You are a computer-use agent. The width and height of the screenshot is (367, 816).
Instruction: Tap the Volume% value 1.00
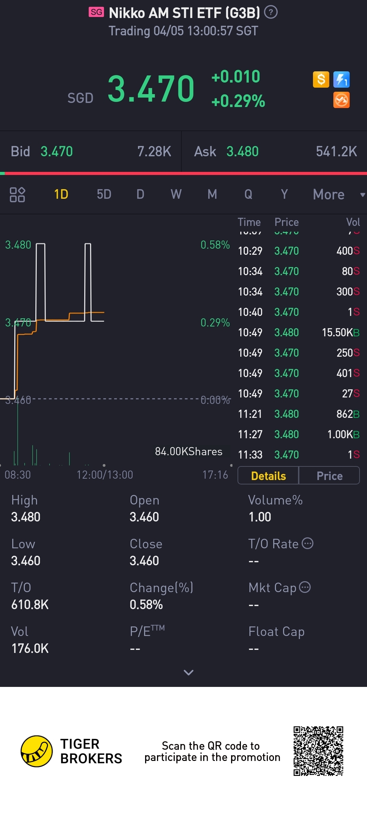[x=260, y=517]
